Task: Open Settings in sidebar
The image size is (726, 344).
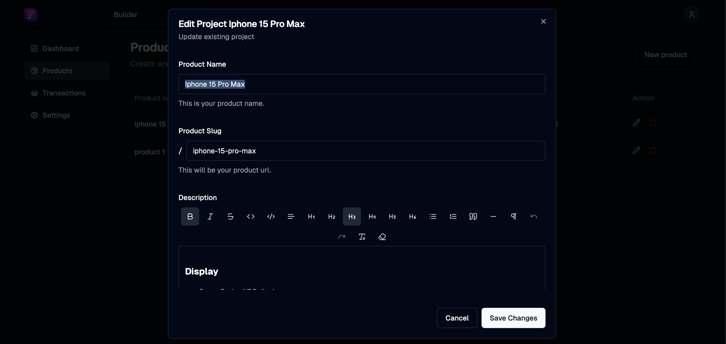Action: click(67, 115)
